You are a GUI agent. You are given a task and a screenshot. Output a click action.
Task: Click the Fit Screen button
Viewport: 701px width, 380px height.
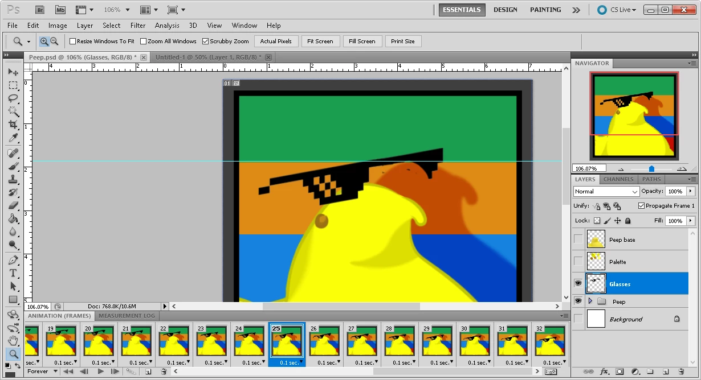click(320, 42)
